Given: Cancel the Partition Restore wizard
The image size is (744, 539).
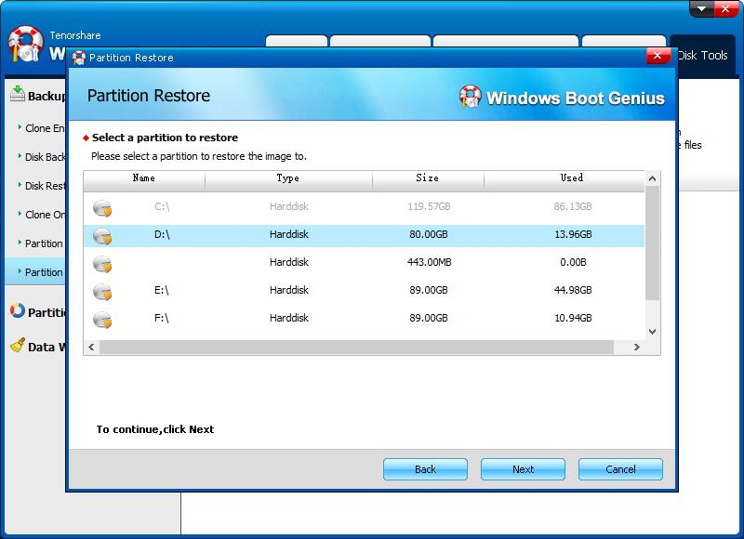Looking at the screenshot, I should (620, 469).
